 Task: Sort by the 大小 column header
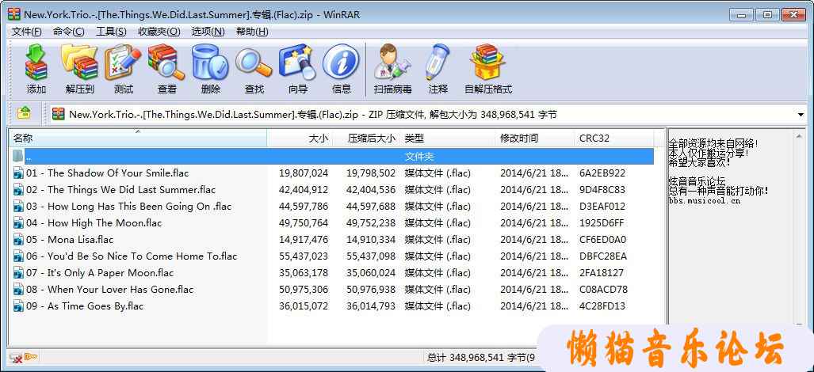pyautogui.click(x=300, y=139)
